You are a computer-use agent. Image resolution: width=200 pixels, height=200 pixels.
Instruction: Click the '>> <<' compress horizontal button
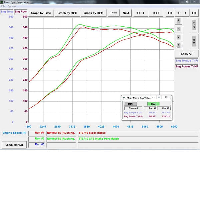141,13
